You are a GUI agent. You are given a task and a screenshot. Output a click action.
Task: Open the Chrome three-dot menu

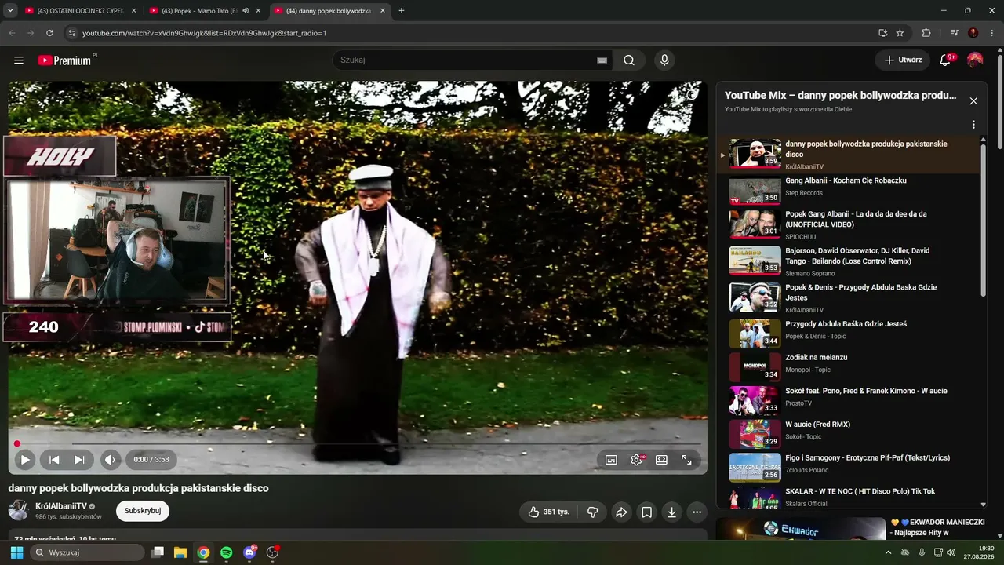click(x=992, y=33)
